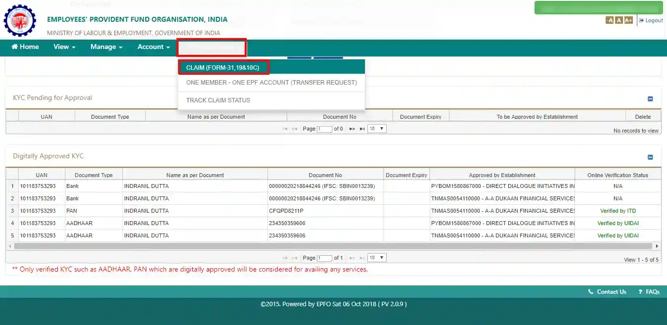Open the FAQs link in footer

[649, 292]
